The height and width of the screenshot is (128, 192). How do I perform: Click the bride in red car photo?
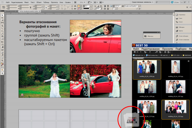(95, 36)
